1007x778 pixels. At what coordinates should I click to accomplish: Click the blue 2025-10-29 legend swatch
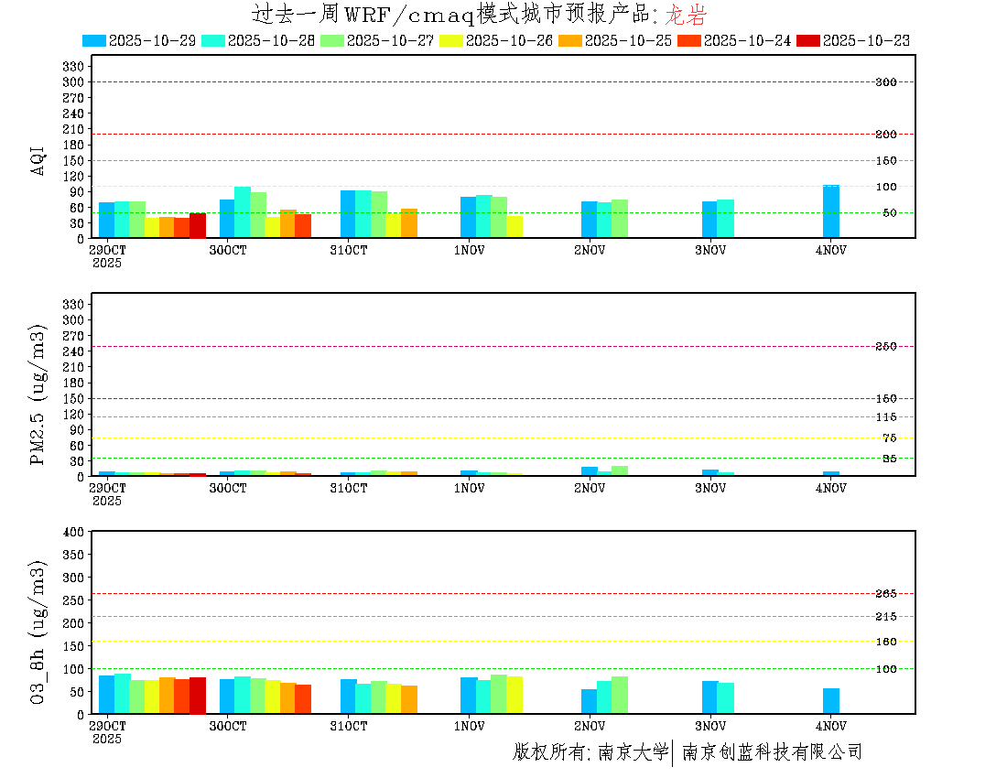click(x=94, y=40)
